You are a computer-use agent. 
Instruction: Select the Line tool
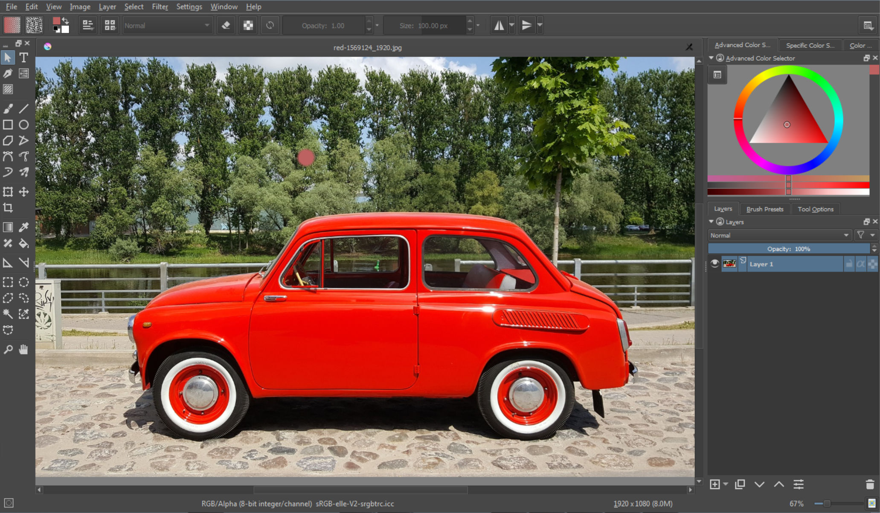point(24,108)
